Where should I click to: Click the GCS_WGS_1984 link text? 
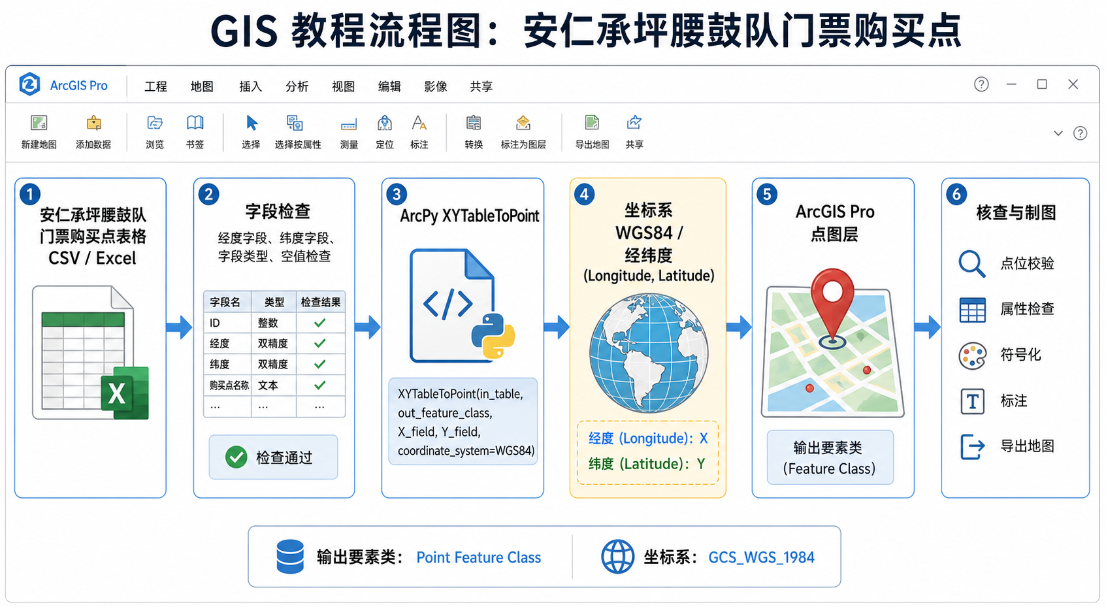(x=761, y=557)
